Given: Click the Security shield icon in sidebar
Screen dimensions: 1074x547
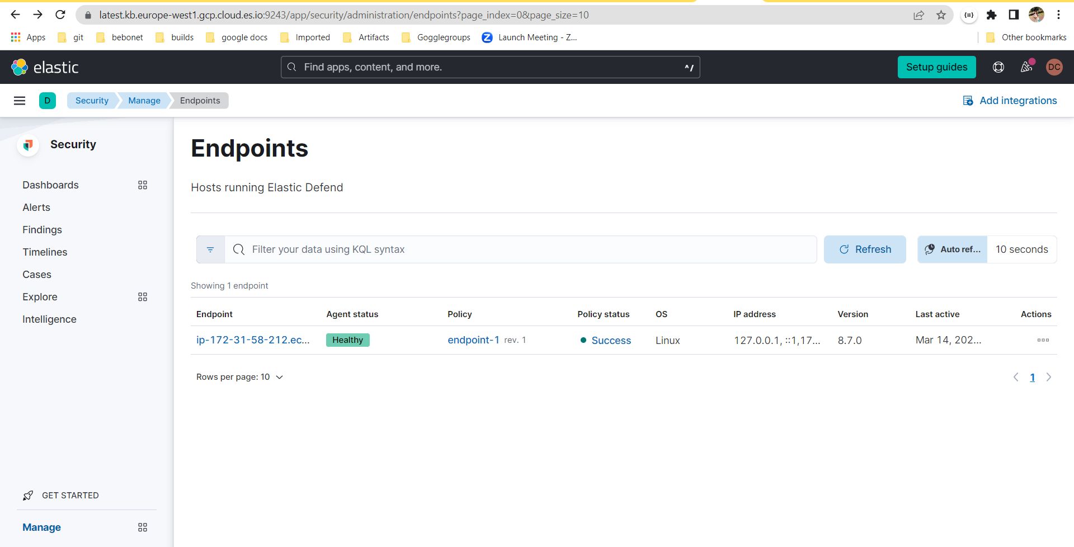Looking at the screenshot, I should pyautogui.click(x=28, y=144).
